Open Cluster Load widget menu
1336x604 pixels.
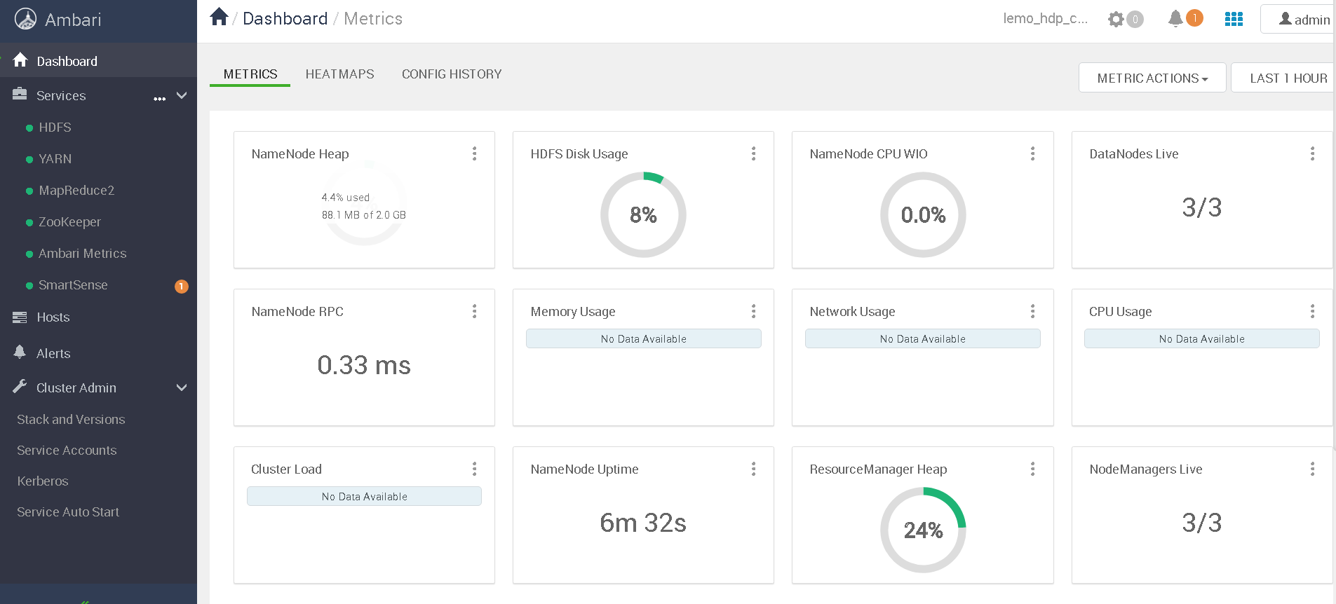point(475,469)
